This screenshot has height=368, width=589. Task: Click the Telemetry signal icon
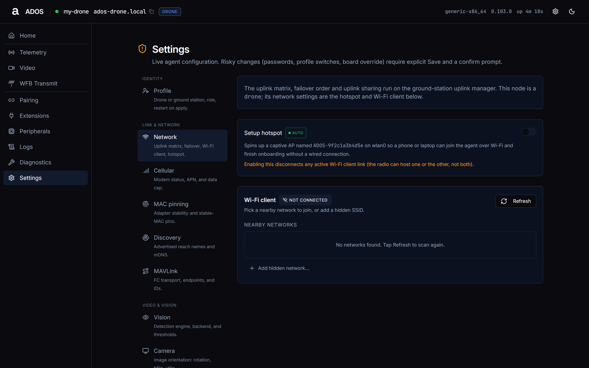click(x=11, y=52)
